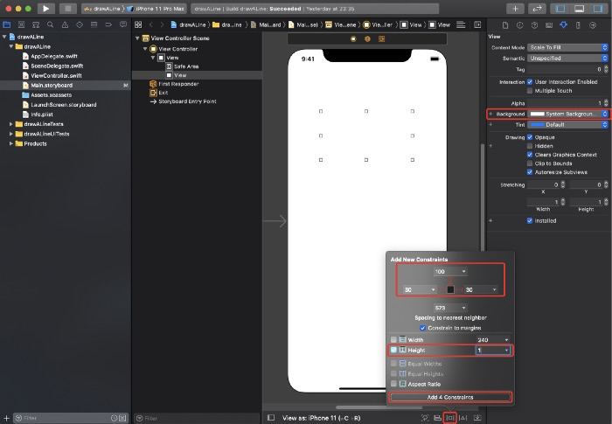Show the Source Control navigator tab
Screen dimensions: 612x424
(x=22, y=24)
